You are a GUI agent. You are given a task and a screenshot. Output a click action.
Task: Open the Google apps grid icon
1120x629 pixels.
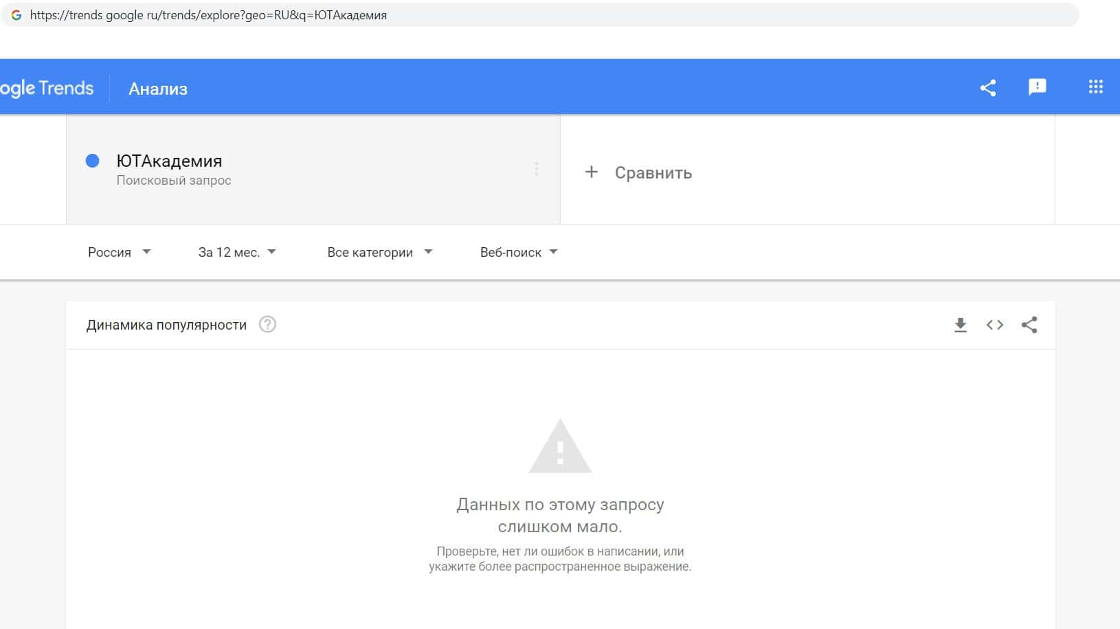(x=1095, y=87)
